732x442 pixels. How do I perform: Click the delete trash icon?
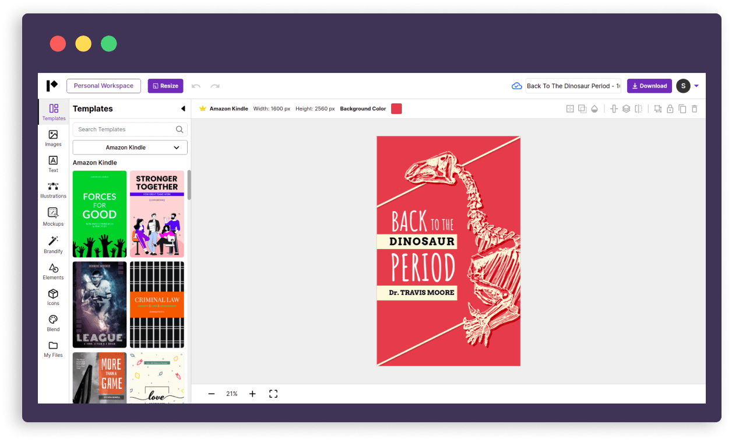pos(694,109)
